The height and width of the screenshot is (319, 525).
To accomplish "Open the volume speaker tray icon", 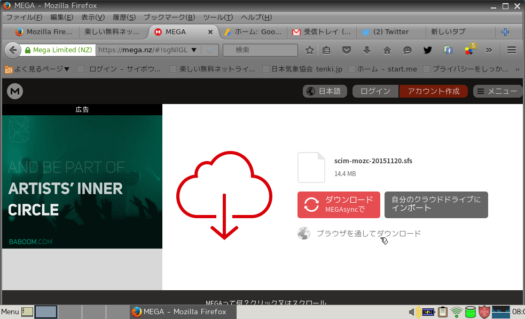I will click(414, 312).
